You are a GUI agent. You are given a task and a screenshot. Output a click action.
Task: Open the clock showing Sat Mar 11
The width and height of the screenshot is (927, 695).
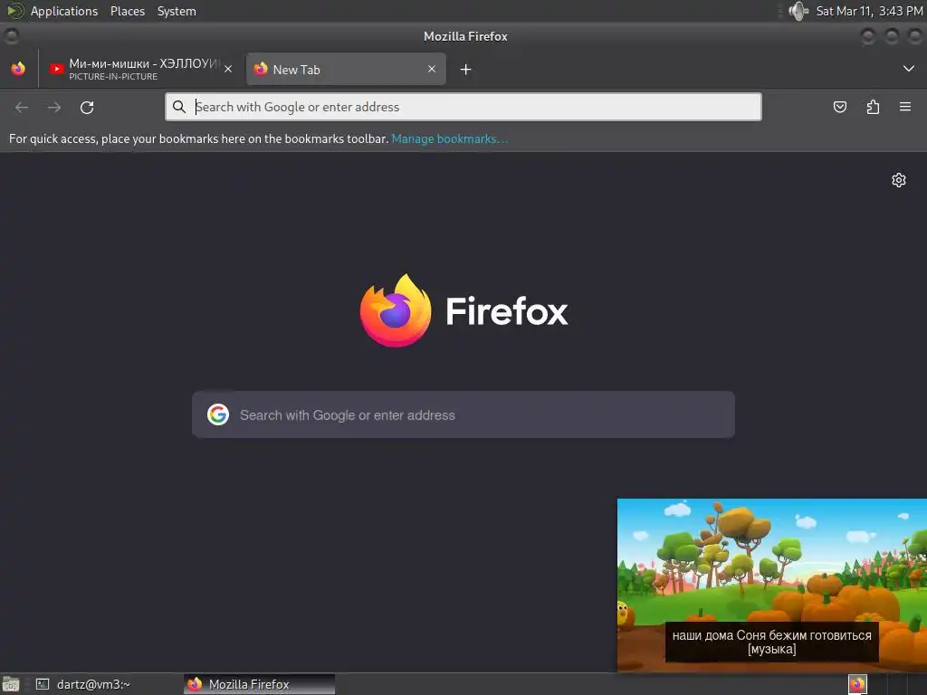point(869,11)
